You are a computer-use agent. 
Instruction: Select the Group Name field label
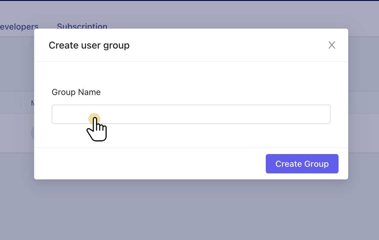click(x=76, y=92)
